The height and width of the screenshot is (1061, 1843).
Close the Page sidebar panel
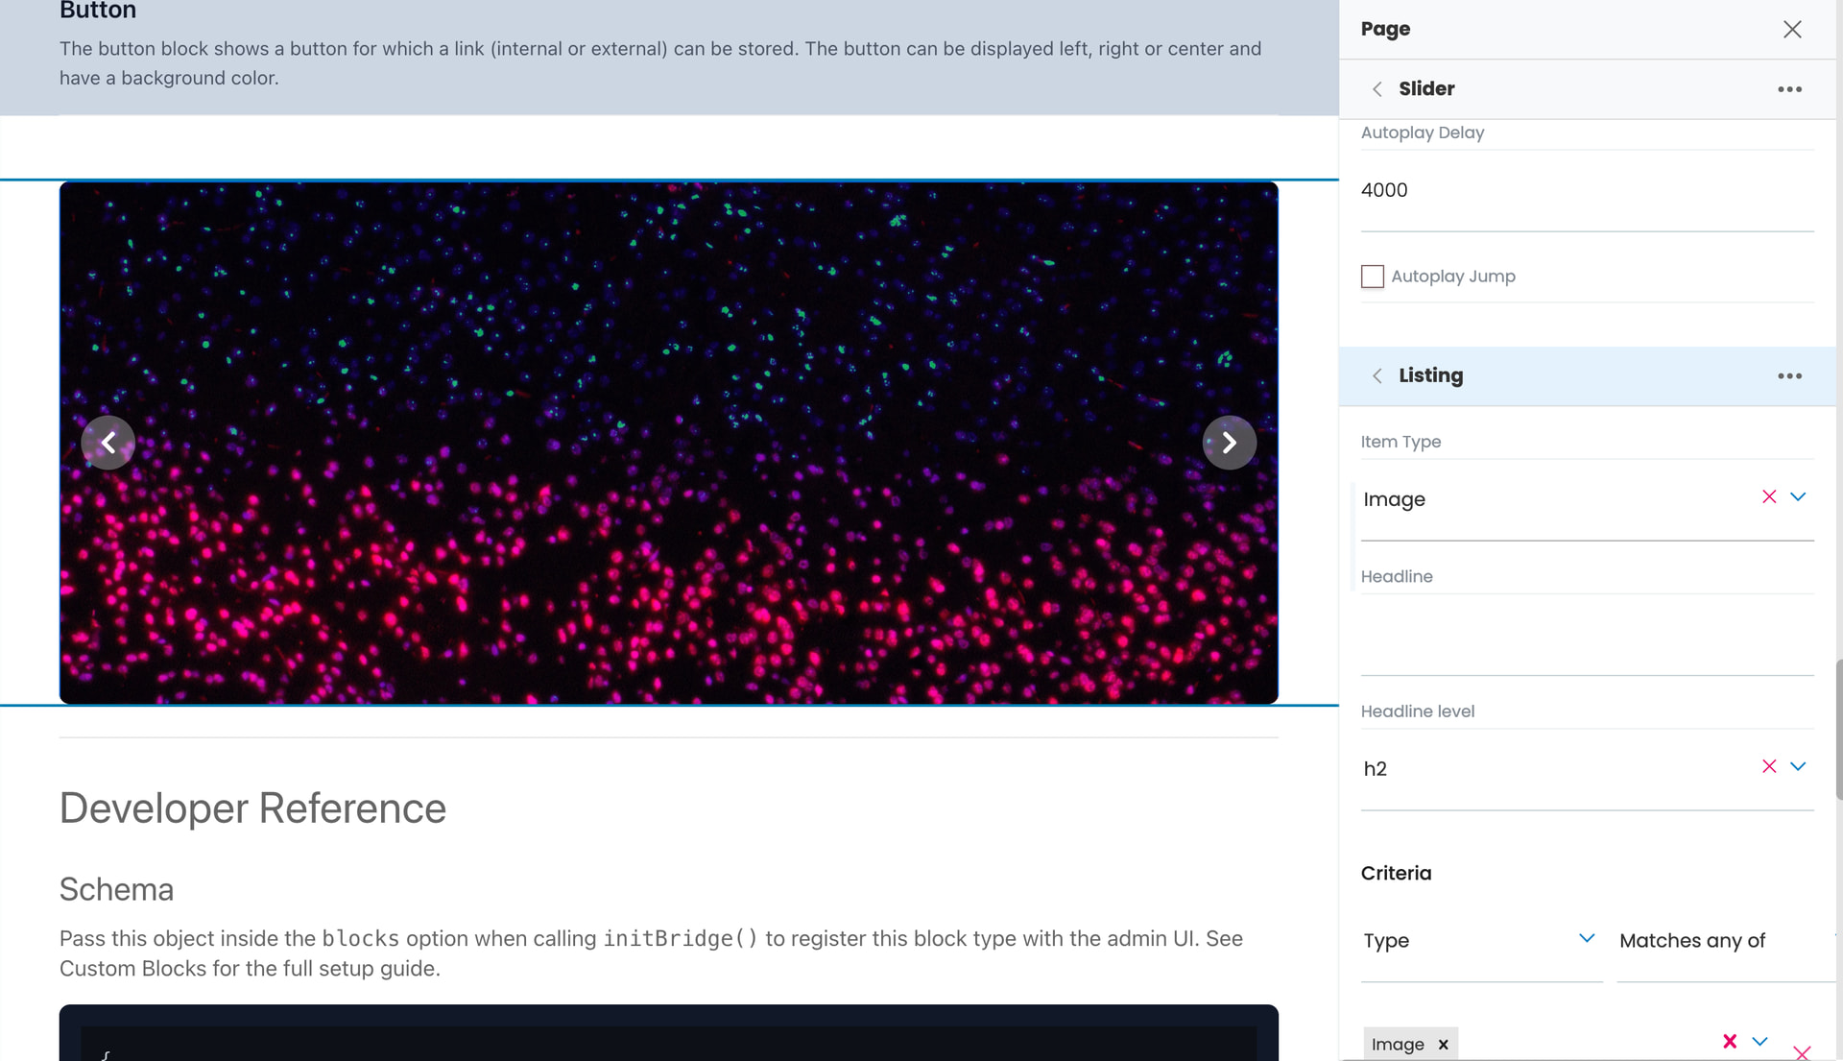[x=1791, y=29]
